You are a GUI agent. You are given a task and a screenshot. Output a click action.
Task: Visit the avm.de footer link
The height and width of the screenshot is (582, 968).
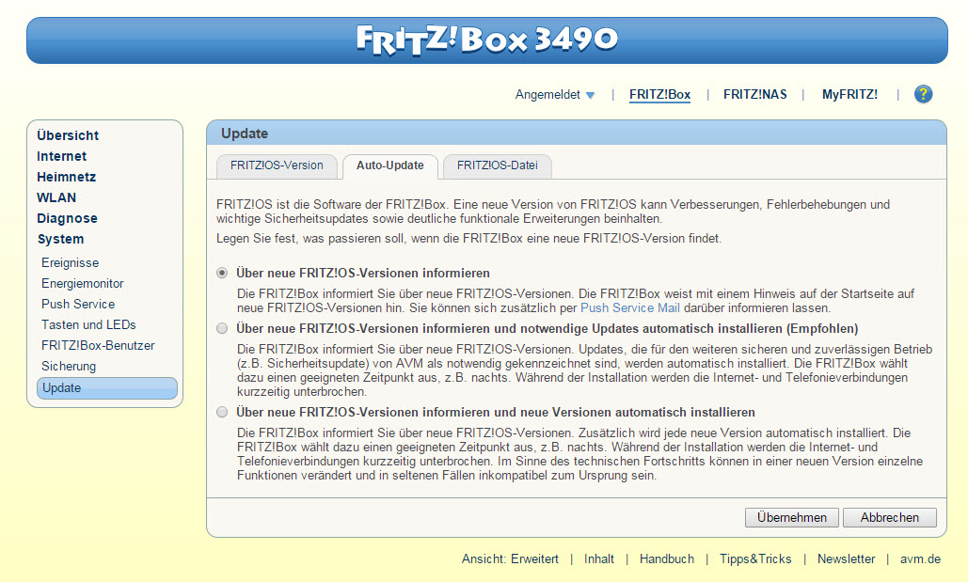tap(920, 559)
